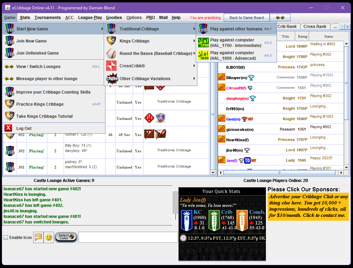
Task: Click the chat message input field
Action: [x=128, y=237]
